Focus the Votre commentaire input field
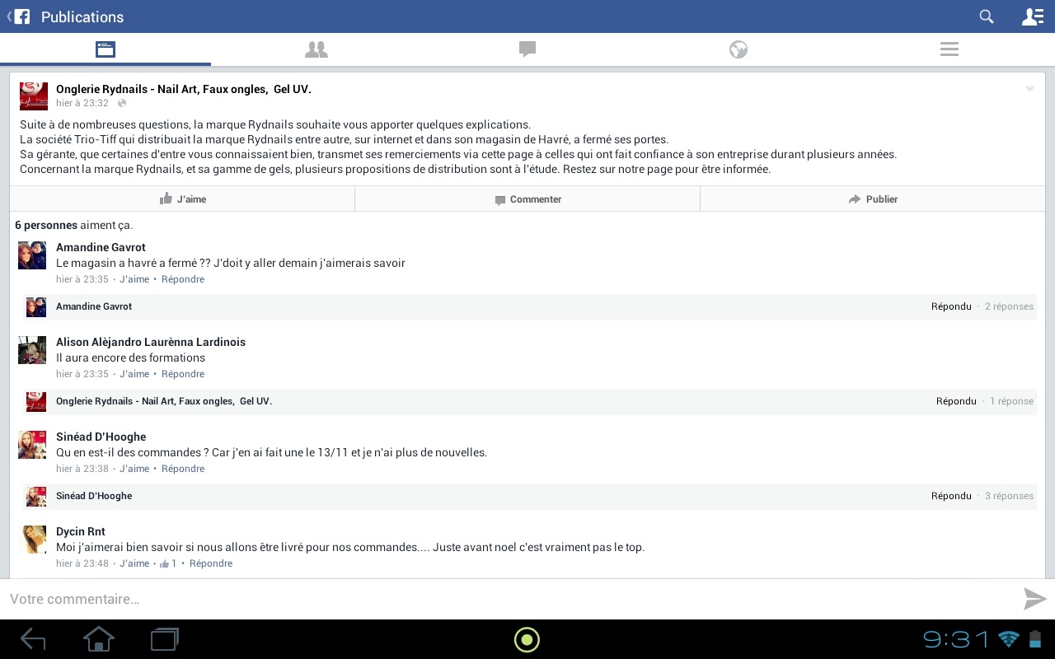Screen dimensions: 1055x659 495,599
